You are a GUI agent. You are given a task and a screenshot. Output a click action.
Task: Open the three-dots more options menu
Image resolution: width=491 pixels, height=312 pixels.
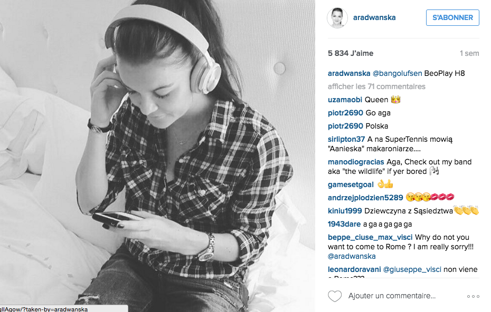tap(473, 296)
